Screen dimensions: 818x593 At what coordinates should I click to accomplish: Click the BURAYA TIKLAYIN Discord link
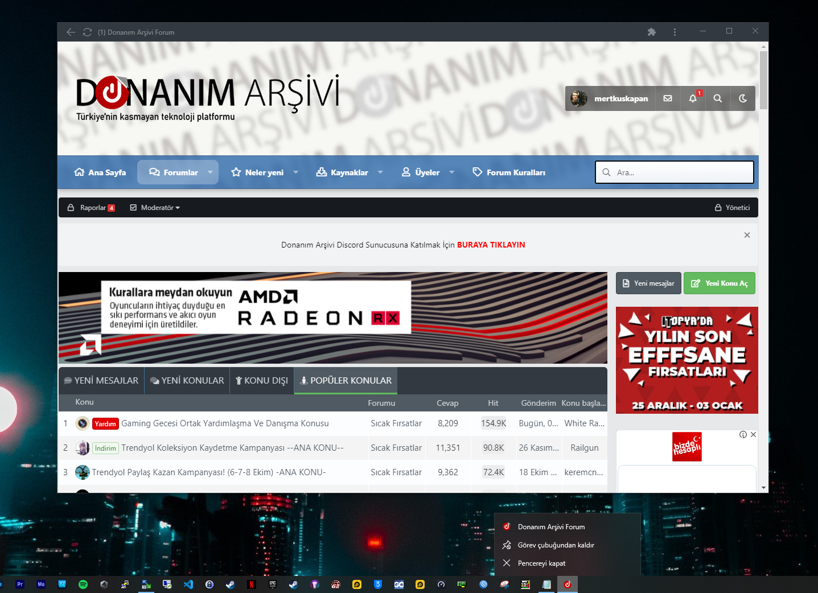(x=491, y=245)
